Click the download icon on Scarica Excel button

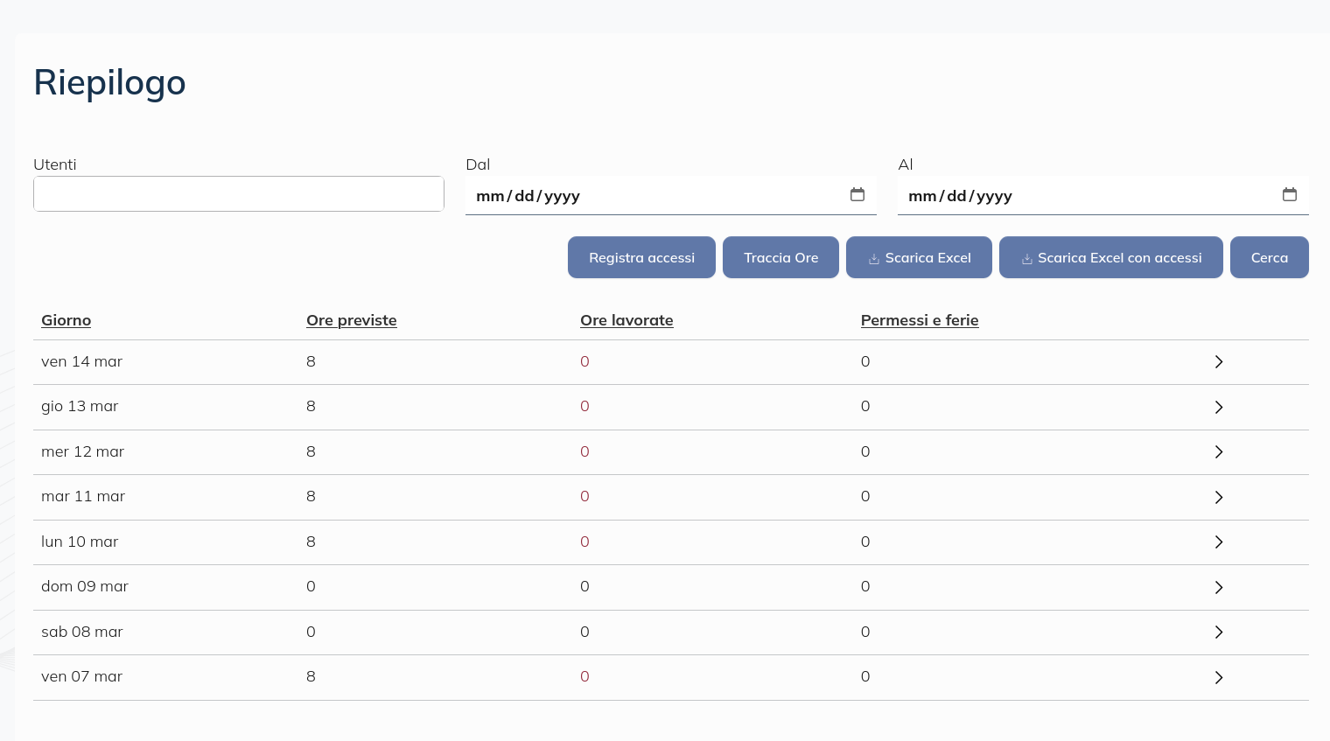(x=873, y=258)
